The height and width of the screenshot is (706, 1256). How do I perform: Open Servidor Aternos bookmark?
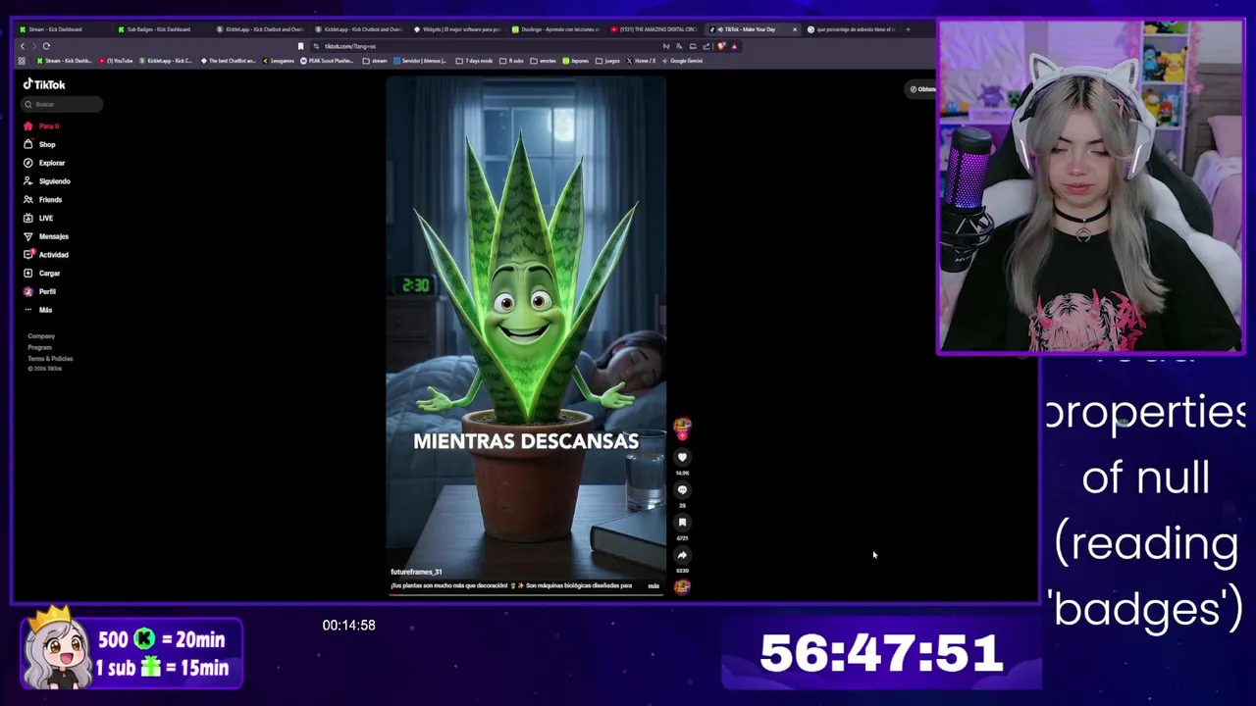click(x=420, y=61)
